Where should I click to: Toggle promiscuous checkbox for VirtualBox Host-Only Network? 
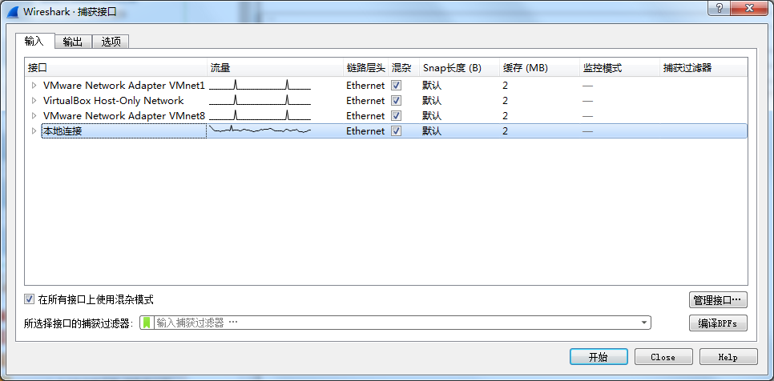396,101
